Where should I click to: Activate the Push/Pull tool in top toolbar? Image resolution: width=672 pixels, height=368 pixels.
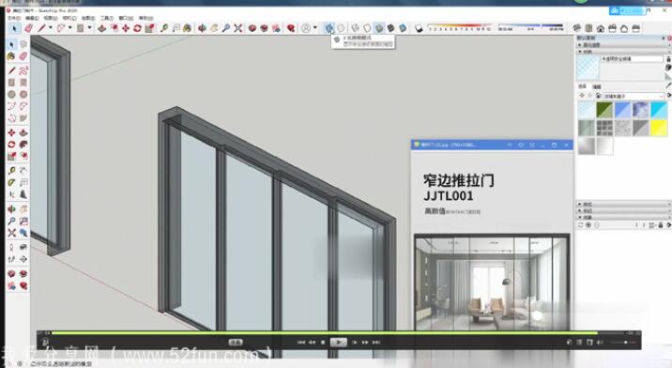102,28
